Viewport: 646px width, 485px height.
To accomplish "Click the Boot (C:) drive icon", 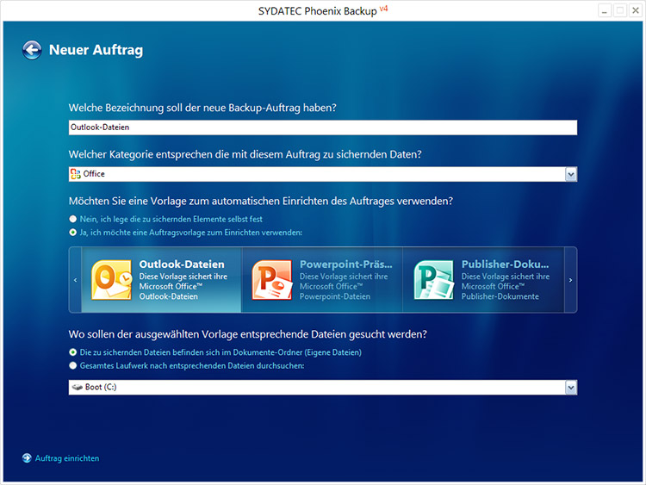I will pyautogui.click(x=77, y=388).
